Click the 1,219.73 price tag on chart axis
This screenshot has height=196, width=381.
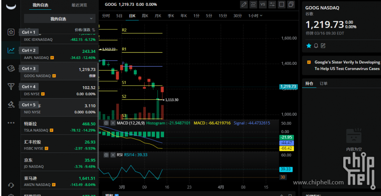(288, 86)
